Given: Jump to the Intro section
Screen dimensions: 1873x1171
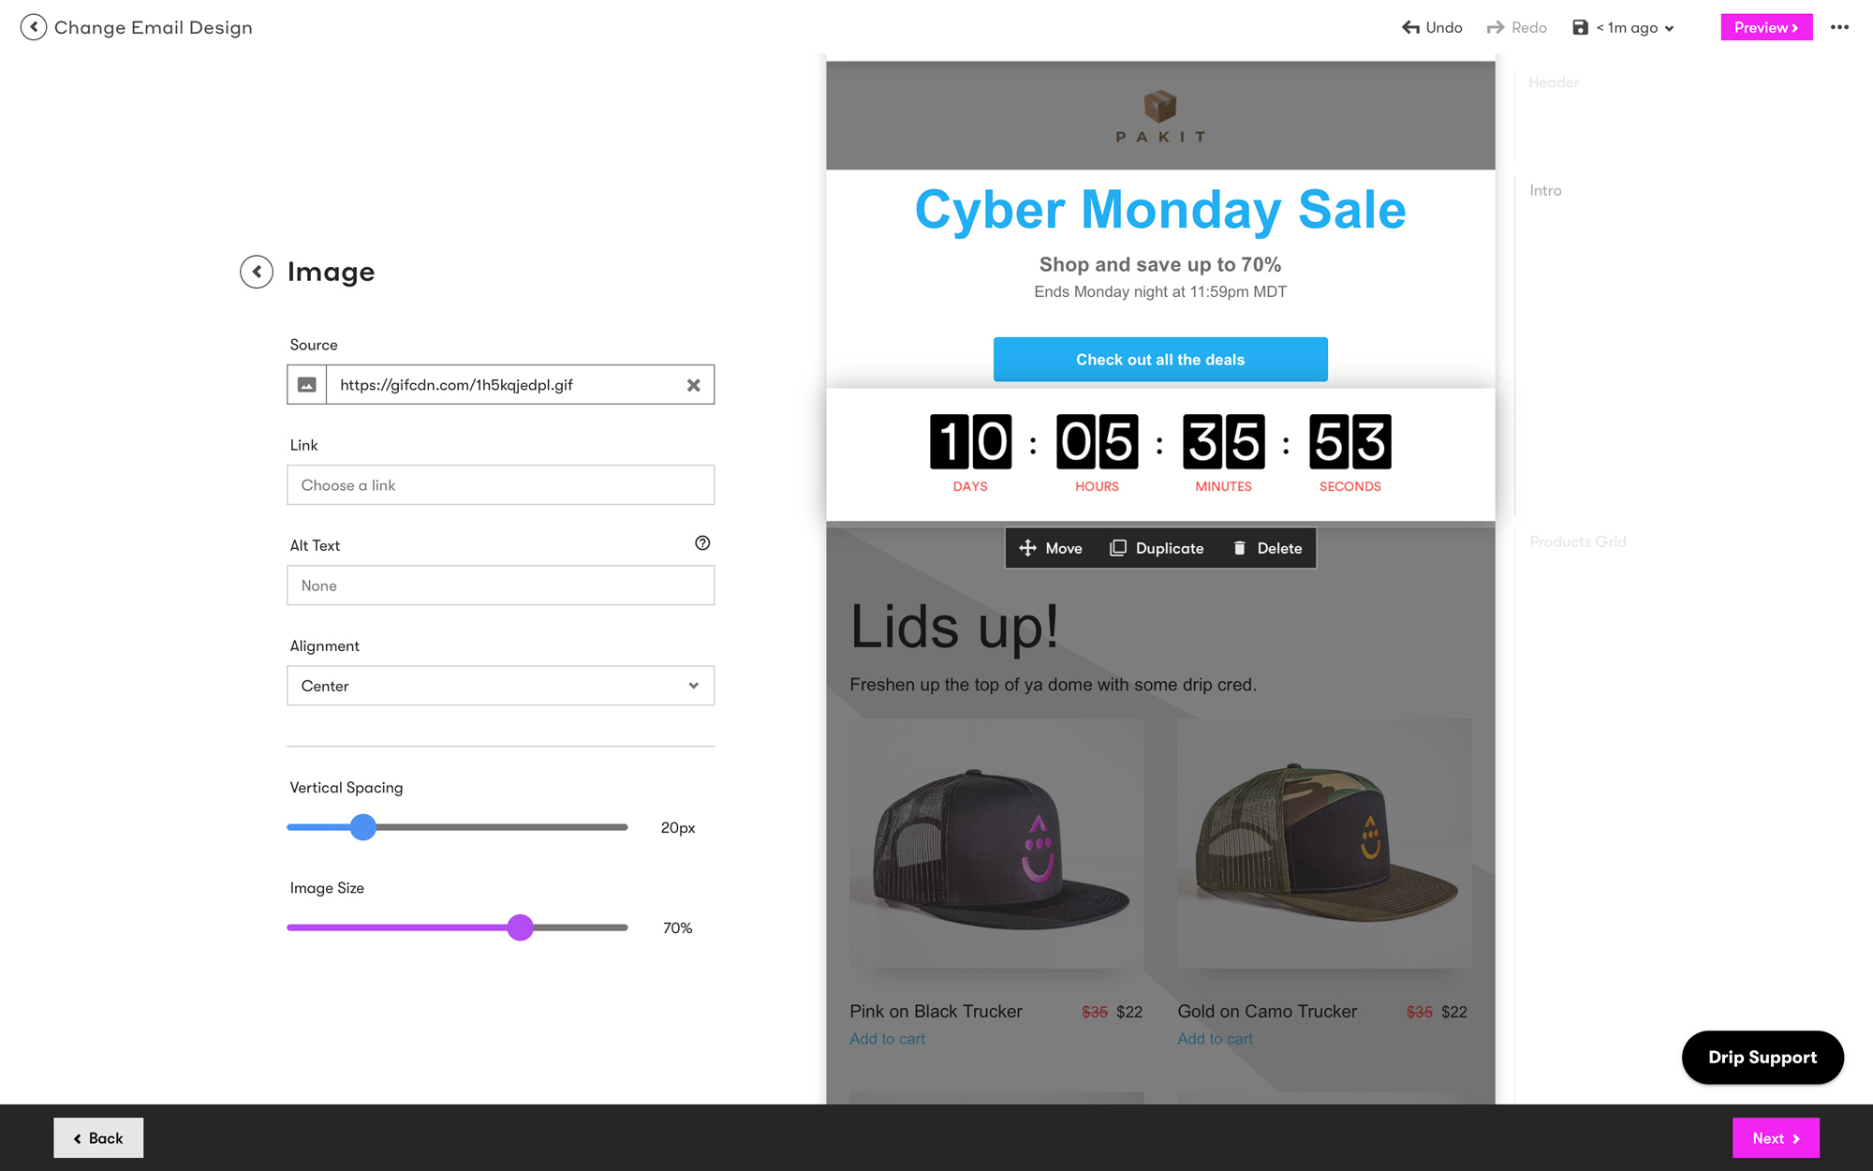Looking at the screenshot, I should pyautogui.click(x=1545, y=190).
